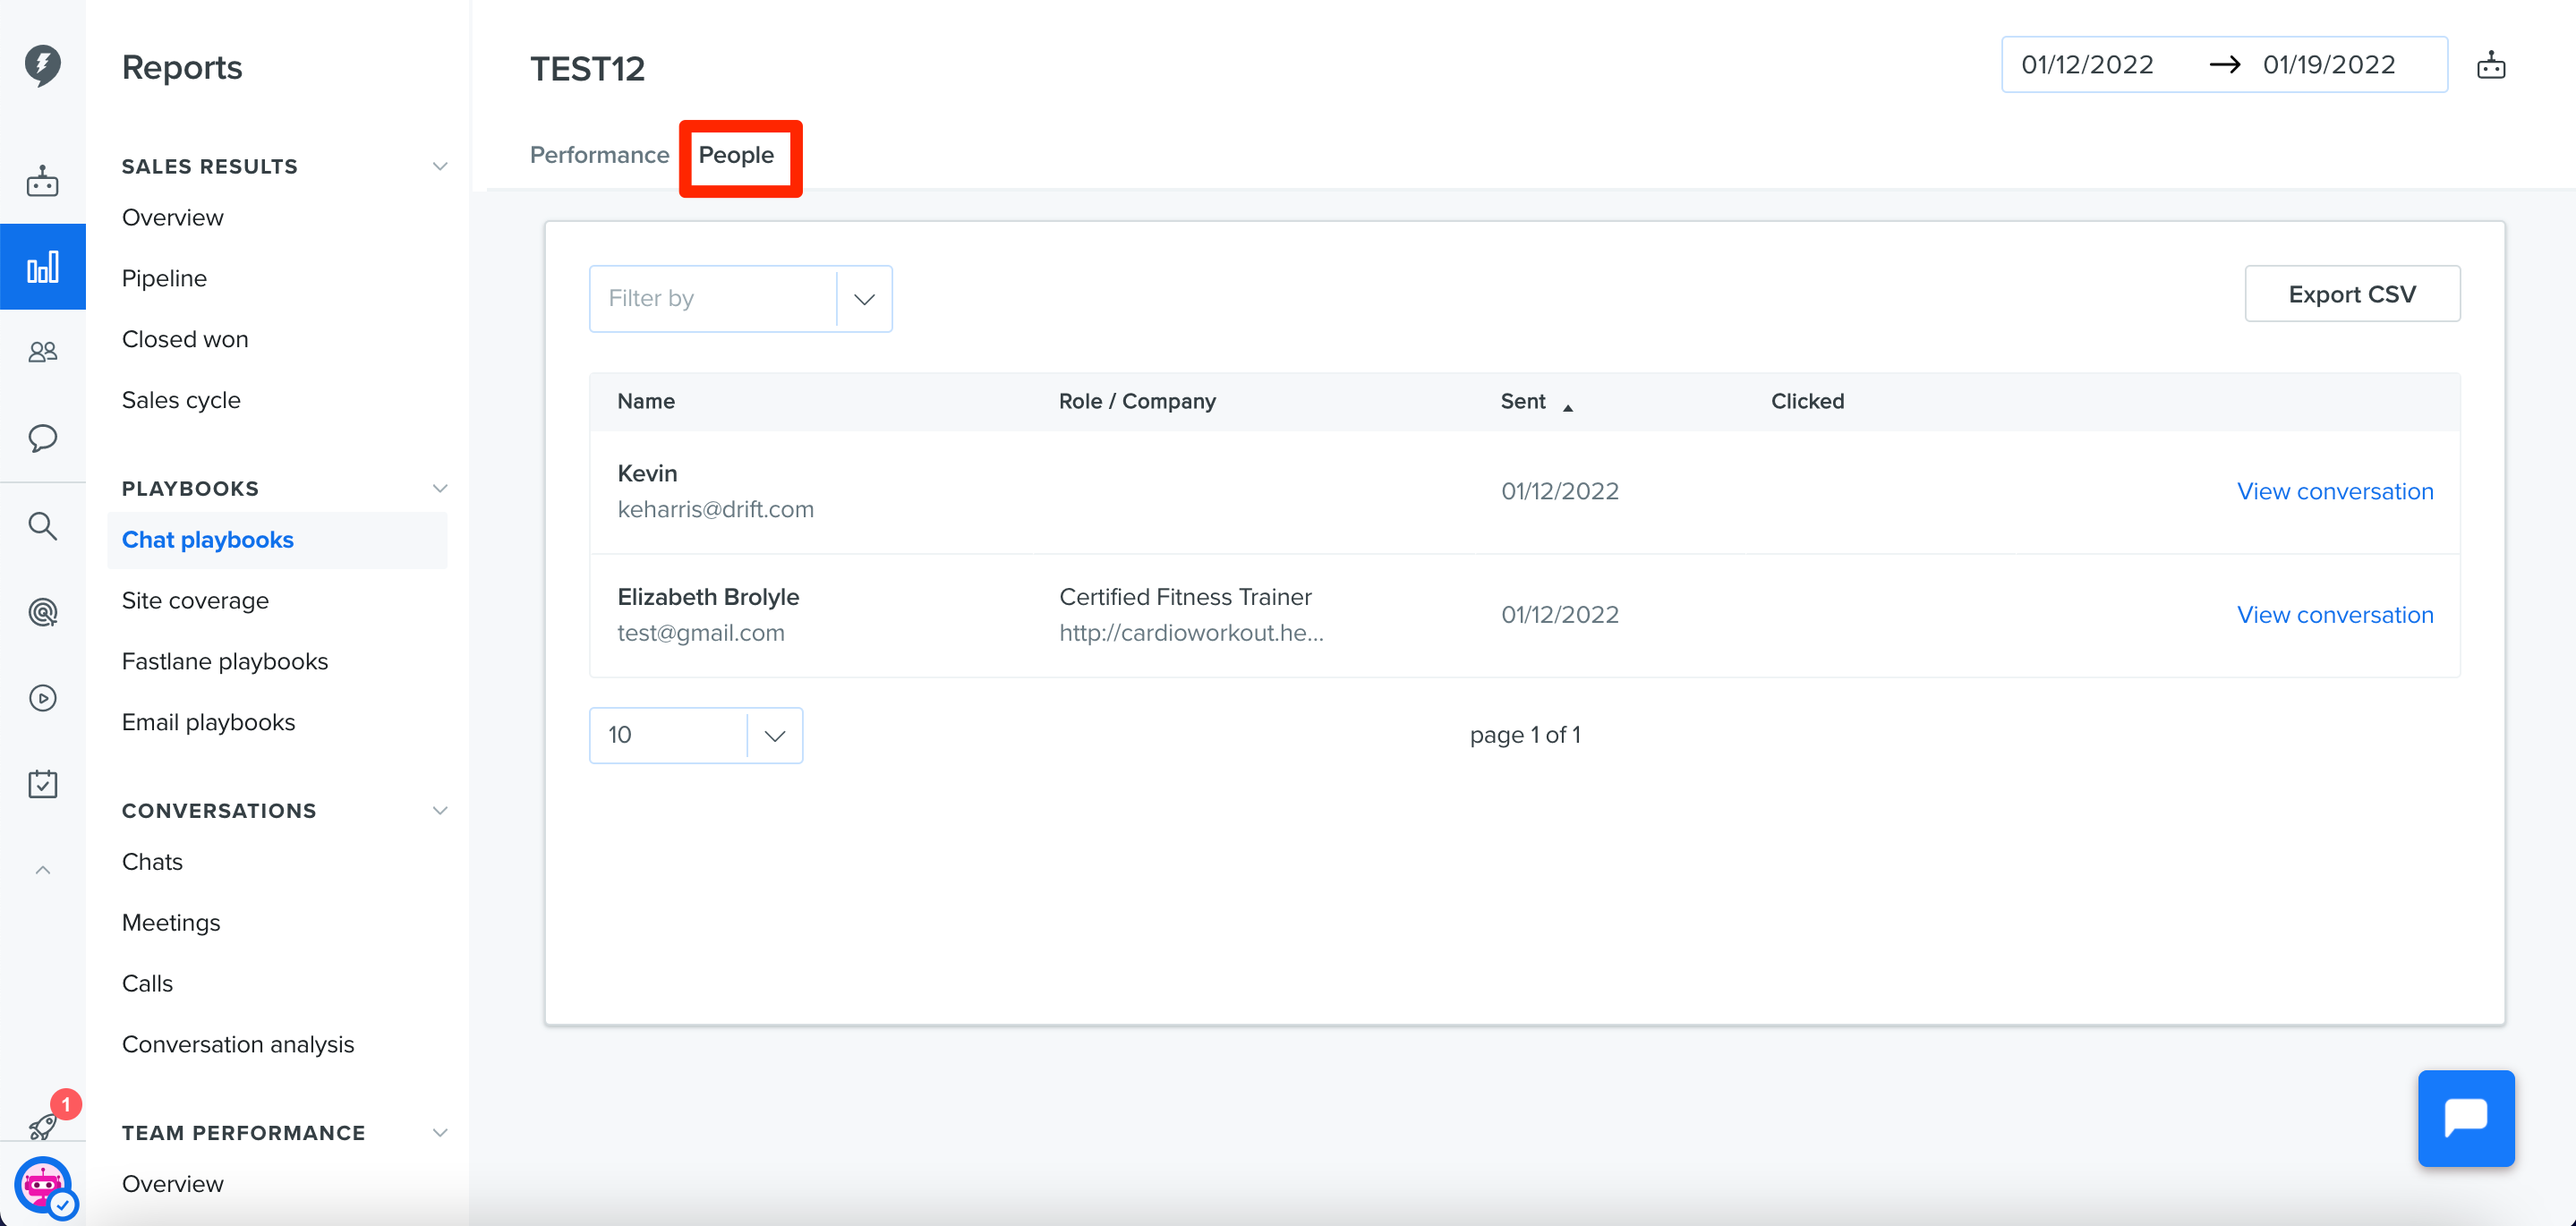Open the rows-per-page dropdown showing 10
This screenshot has height=1226, width=2576.
pos(696,735)
